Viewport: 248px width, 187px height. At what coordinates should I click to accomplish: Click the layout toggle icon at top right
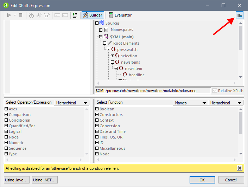click(240, 15)
